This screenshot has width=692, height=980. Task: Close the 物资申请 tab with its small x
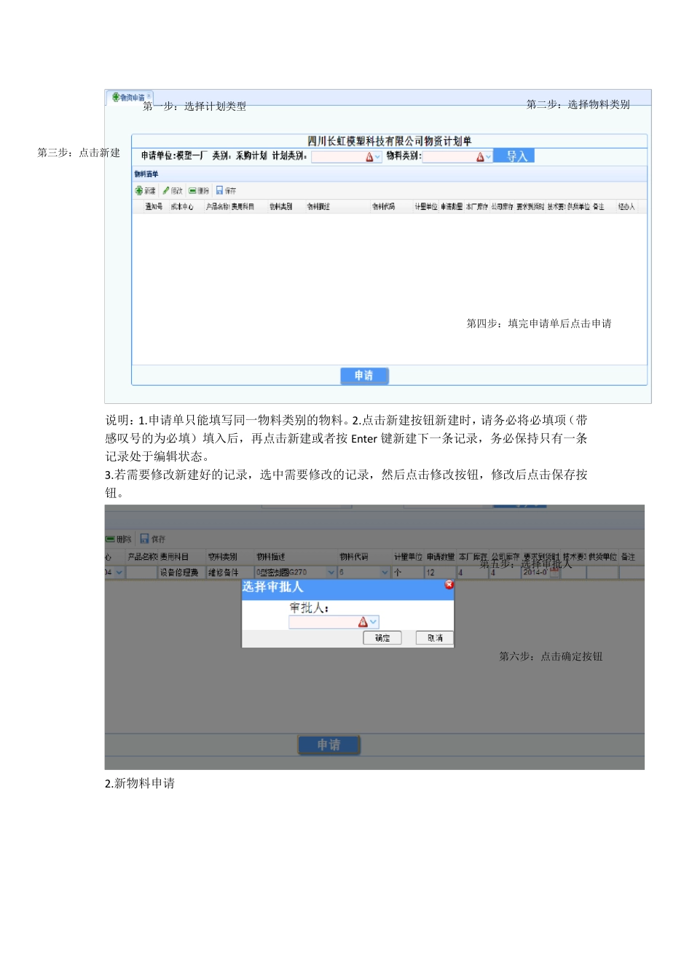(149, 96)
